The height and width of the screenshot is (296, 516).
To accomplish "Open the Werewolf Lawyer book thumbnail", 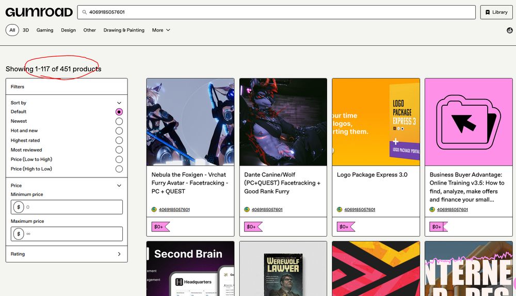I will tap(283, 269).
